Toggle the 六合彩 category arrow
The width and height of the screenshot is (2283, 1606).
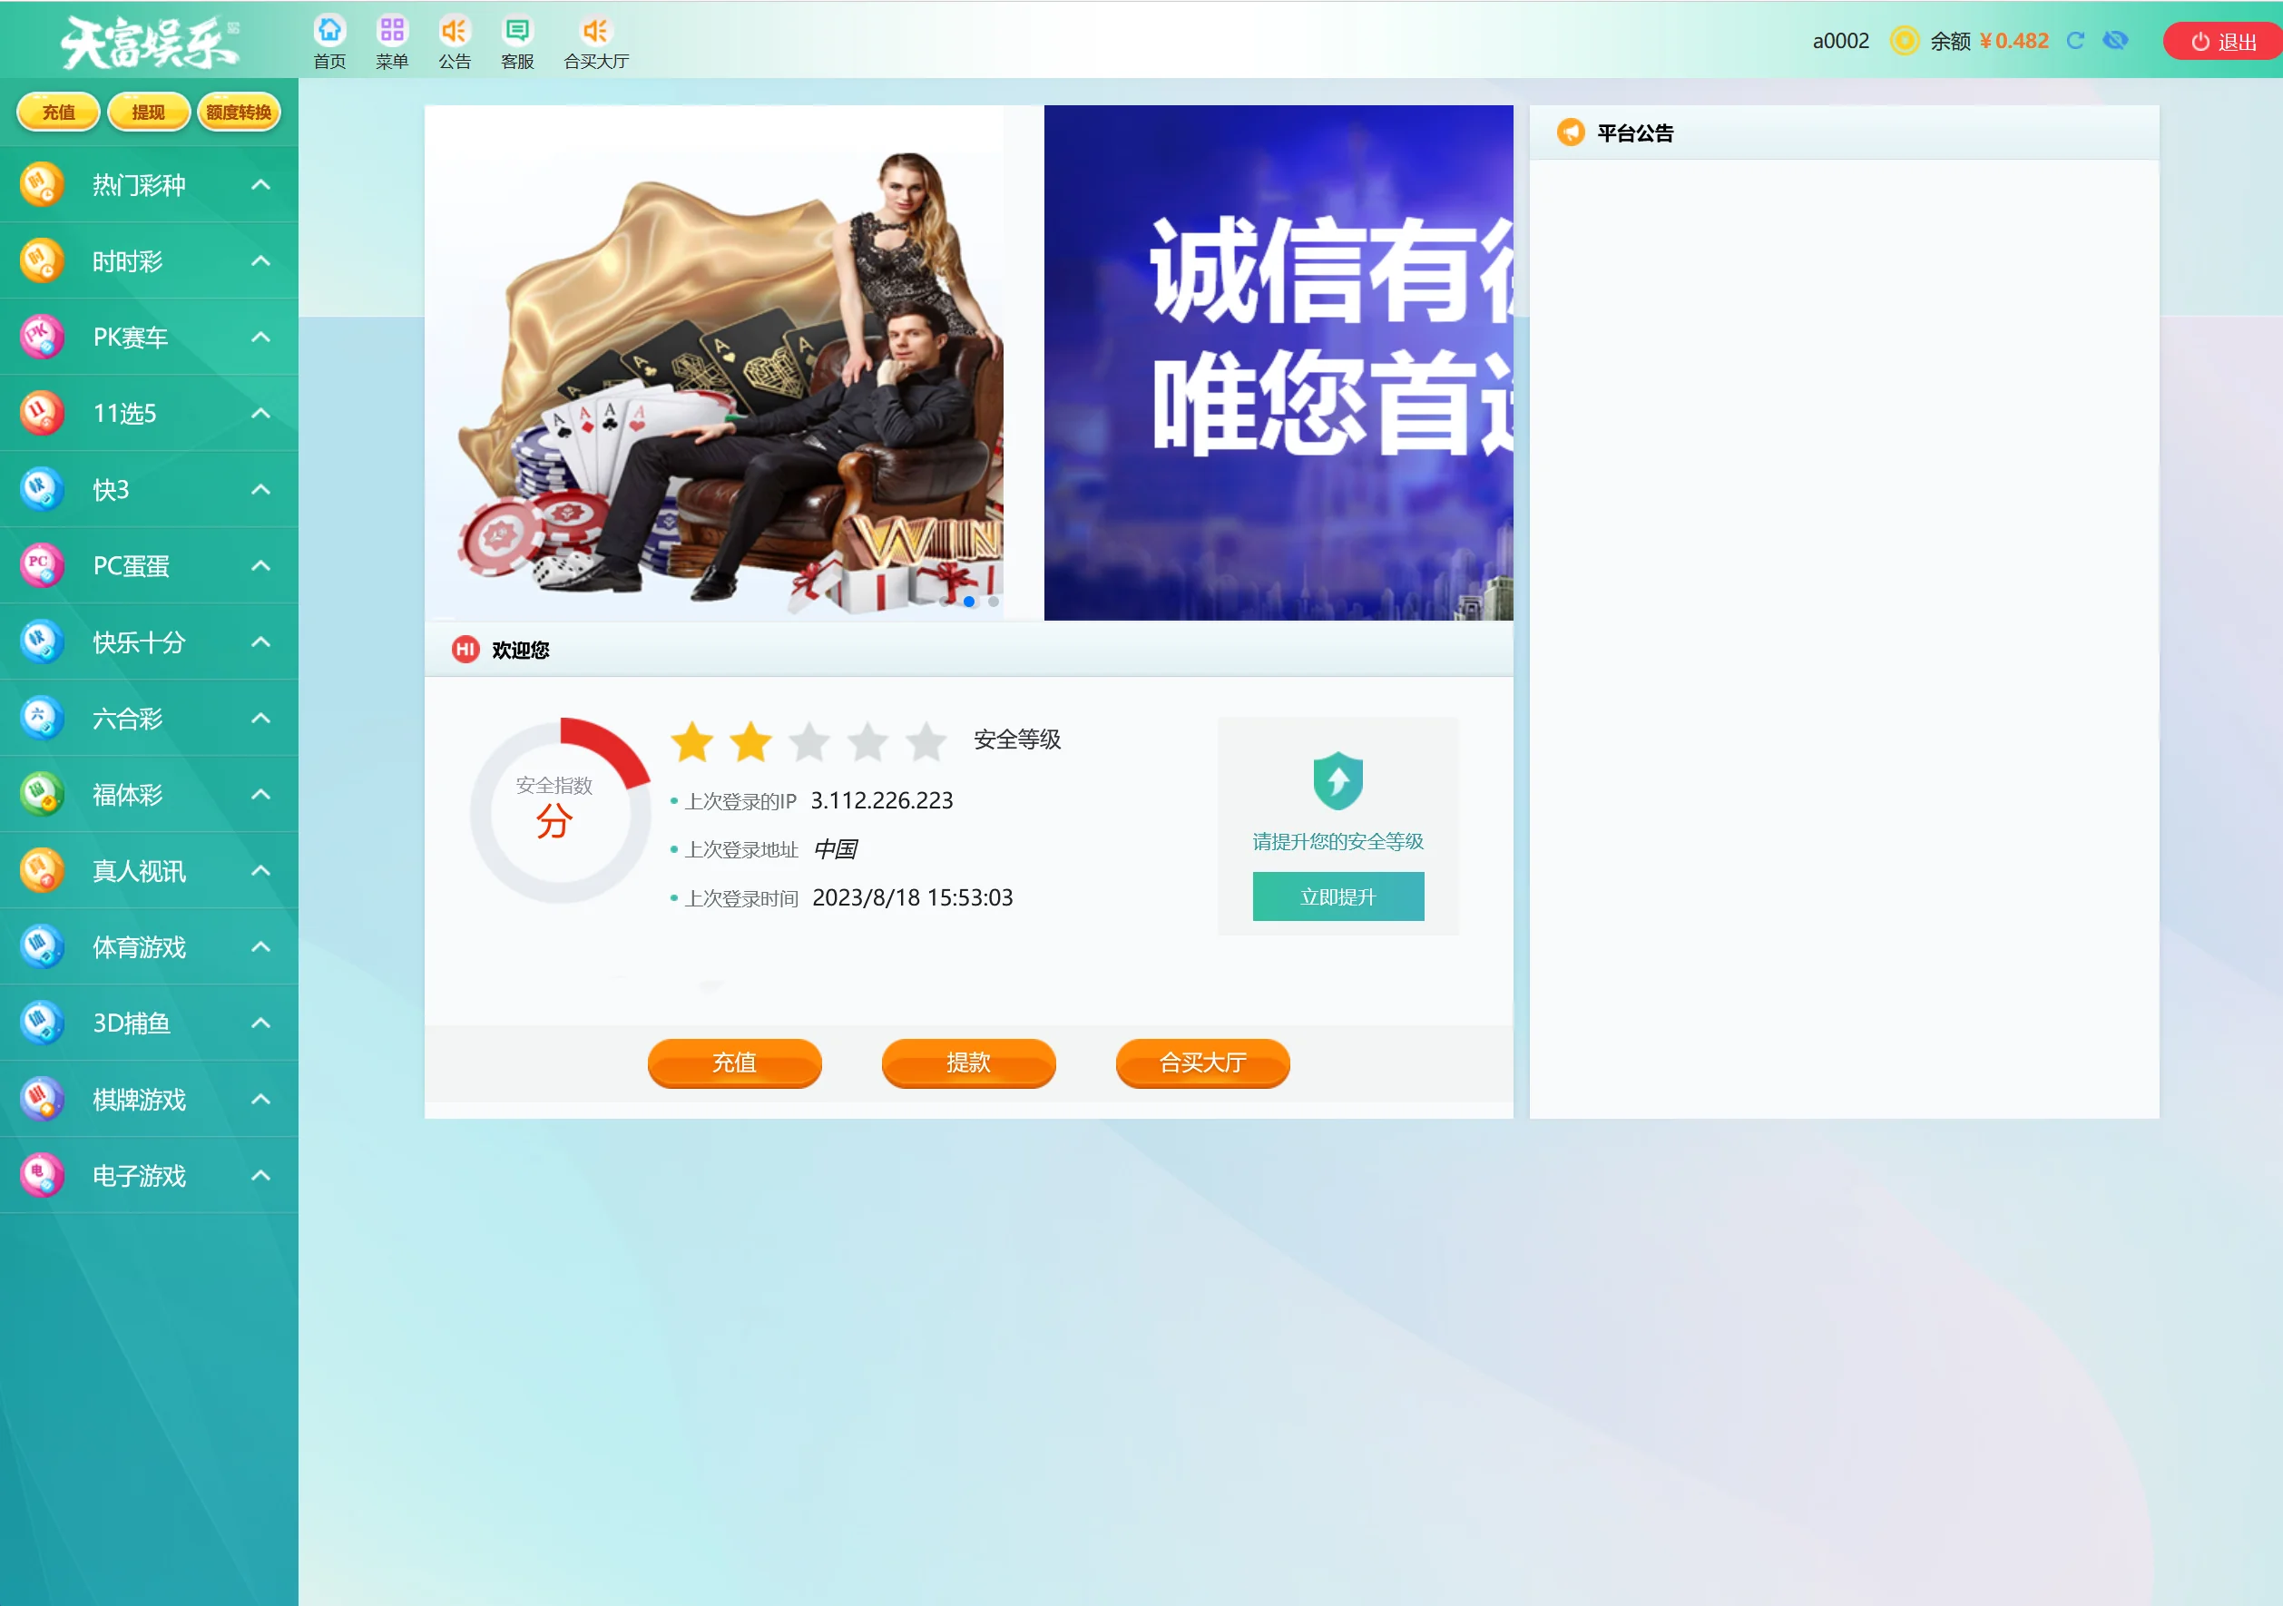coord(260,718)
